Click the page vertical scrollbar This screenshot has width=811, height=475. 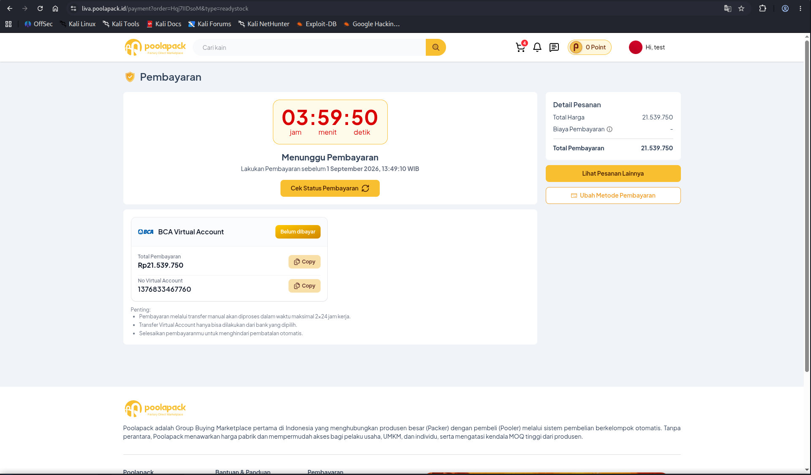807,207
